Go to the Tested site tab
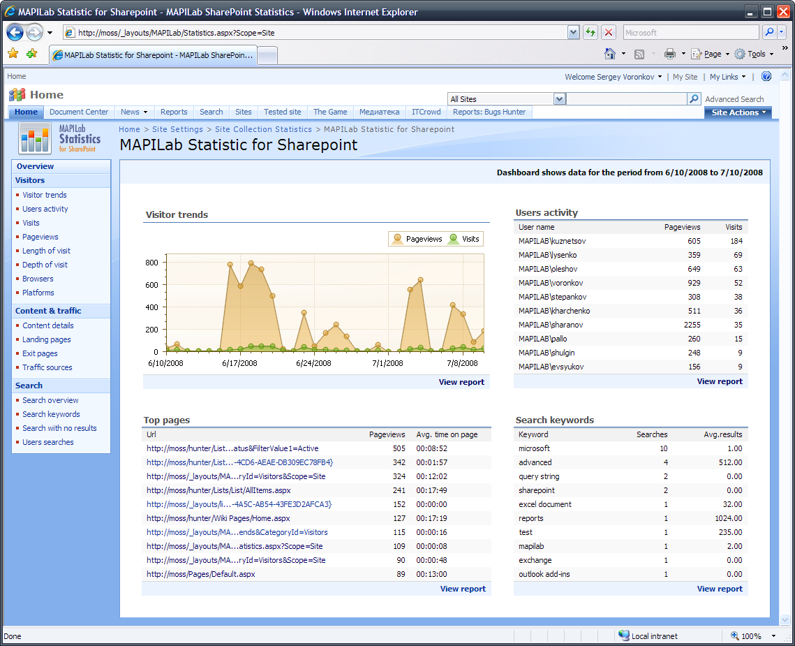795x646 pixels. [283, 112]
